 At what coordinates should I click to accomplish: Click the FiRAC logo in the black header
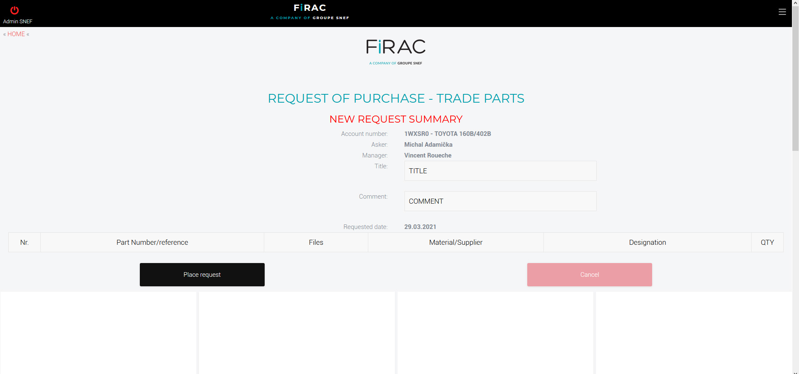pos(310,12)
